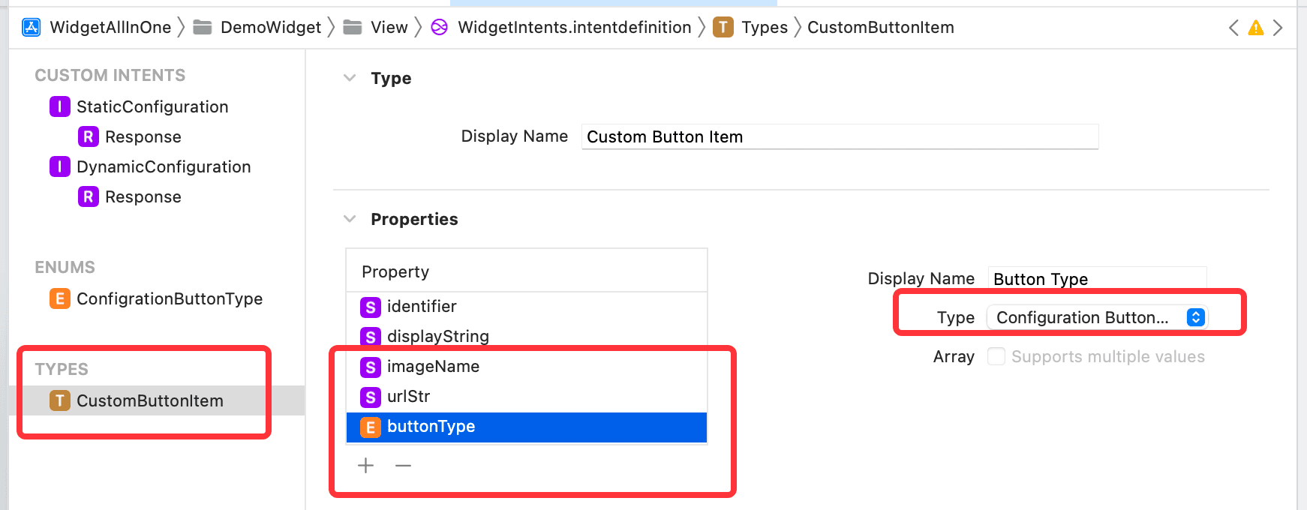The width and height of the screenshot is (1307, 510).
Task: Go to previous issue with left chevron
Action: point(1233,28)
